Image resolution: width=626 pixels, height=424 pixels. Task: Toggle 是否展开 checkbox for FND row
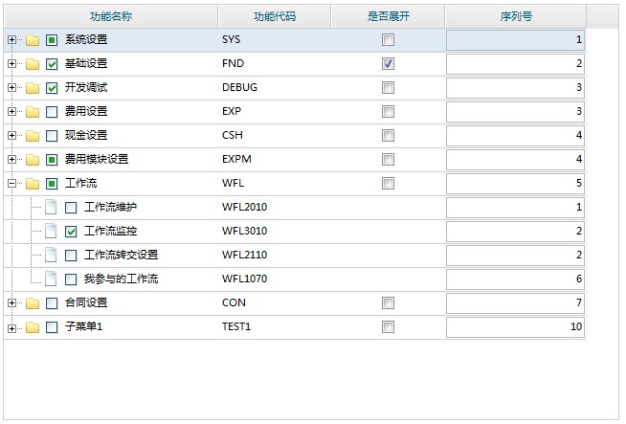click(x=388, y=64)
